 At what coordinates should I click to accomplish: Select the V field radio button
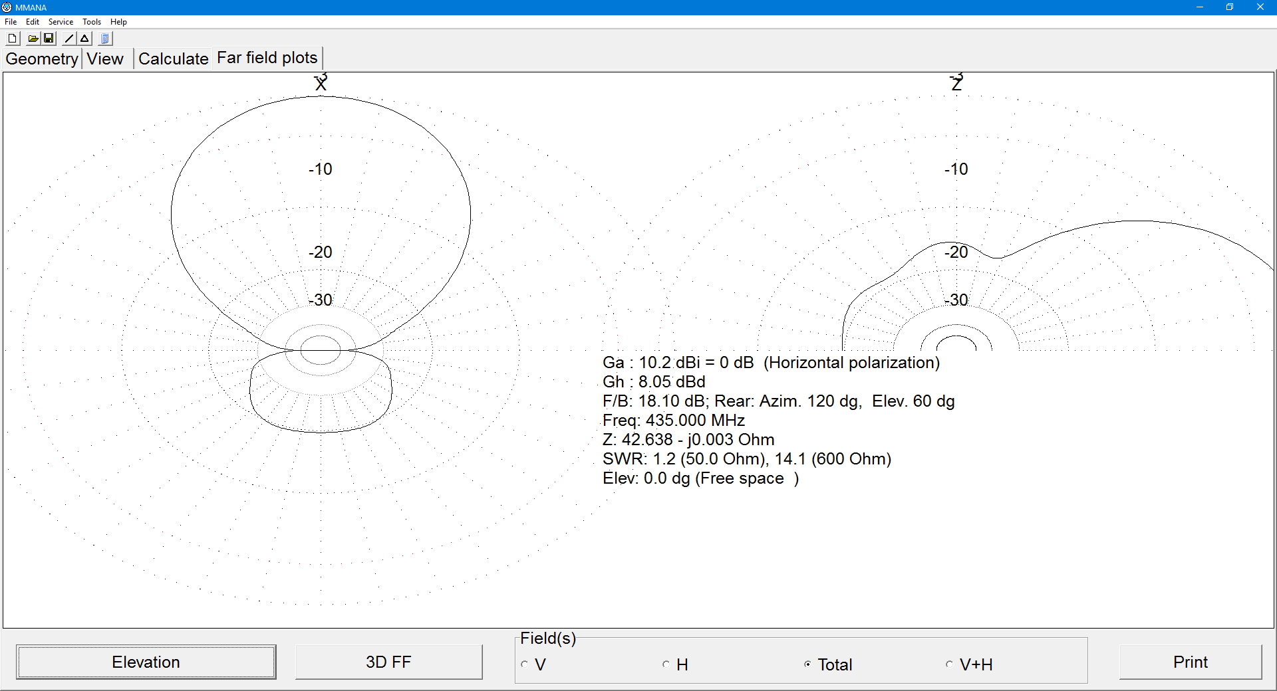(525, 664)
